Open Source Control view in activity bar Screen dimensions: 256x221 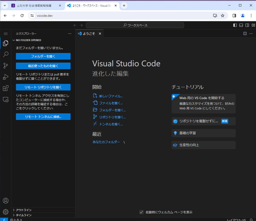pos(6,66)
